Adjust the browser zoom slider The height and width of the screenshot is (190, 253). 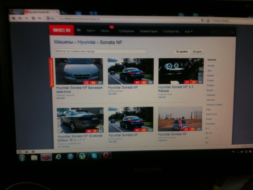[247, 146]
